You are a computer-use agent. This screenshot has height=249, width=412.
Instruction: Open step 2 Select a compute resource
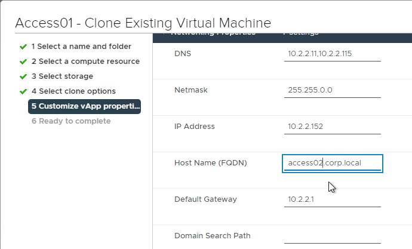tap(85, 62)
